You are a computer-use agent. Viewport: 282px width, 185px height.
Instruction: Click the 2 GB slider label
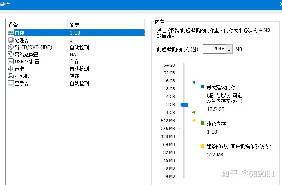pos(170,105)
